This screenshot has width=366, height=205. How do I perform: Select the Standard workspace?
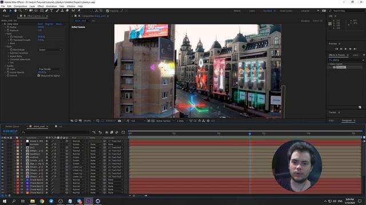pos(268,11)
